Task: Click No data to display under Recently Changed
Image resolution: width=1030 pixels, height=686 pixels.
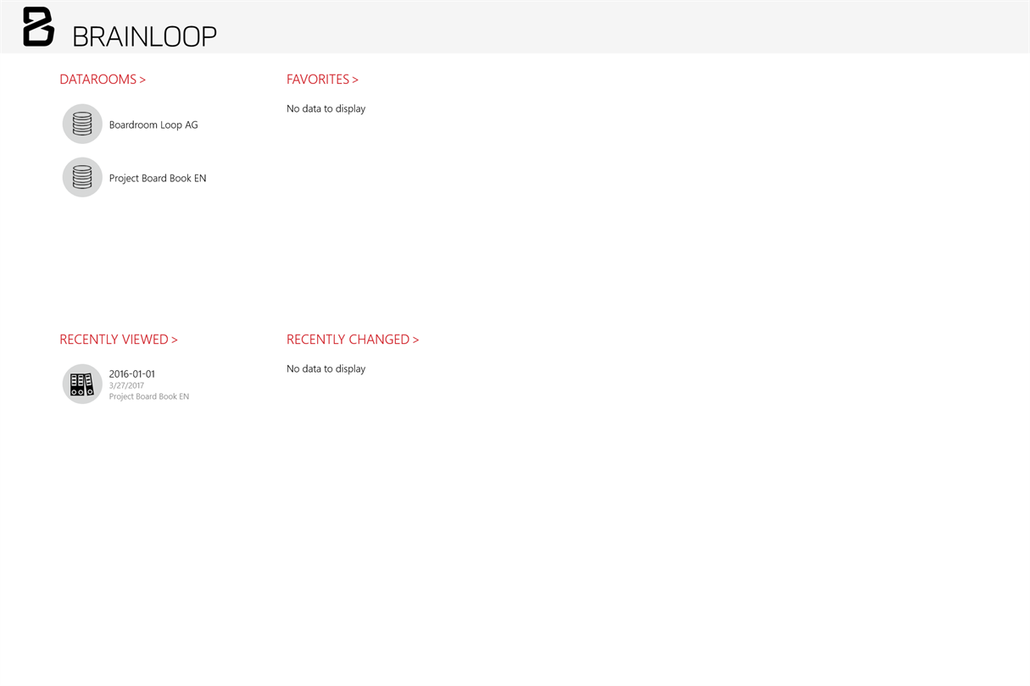Action: (x=326, y=369)
